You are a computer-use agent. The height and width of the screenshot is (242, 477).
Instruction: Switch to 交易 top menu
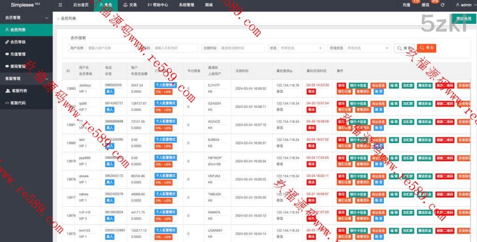[x=130, y=5]
